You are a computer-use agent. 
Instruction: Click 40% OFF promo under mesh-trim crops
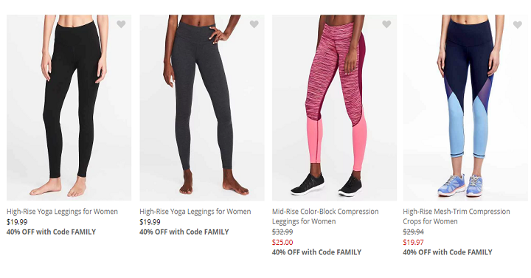pyautogui.click(x=448, y=252)
